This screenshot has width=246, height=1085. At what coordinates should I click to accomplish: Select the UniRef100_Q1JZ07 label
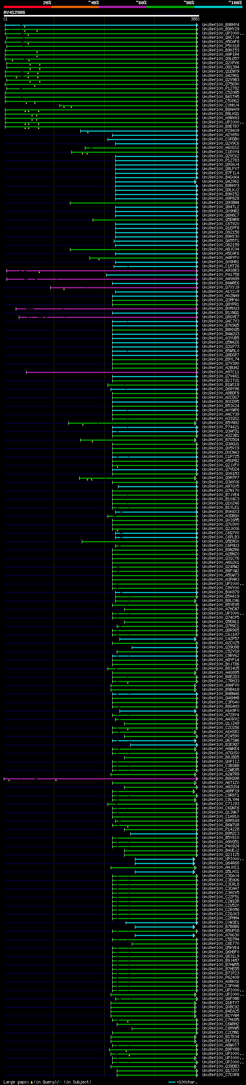coord(221,1071)
